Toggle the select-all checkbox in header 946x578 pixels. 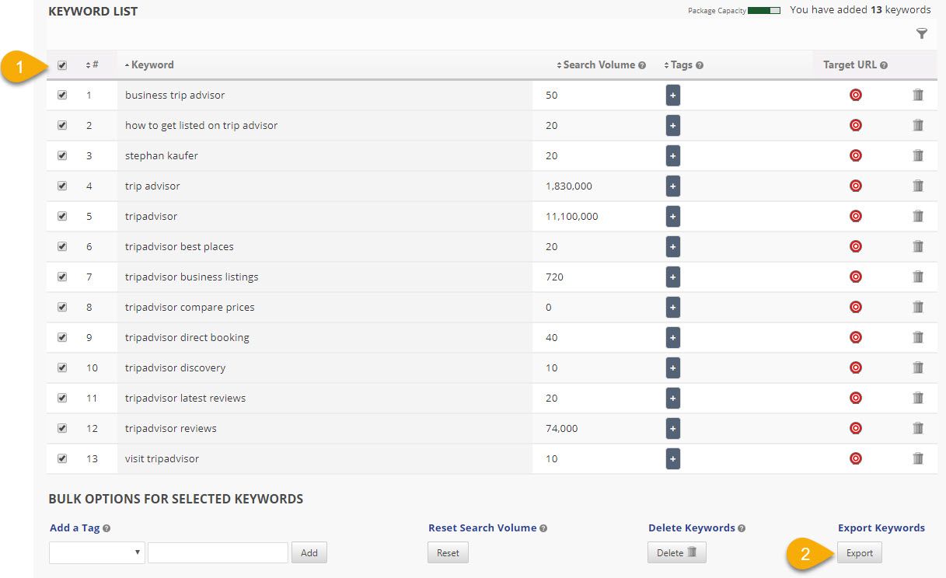point(62,65)
